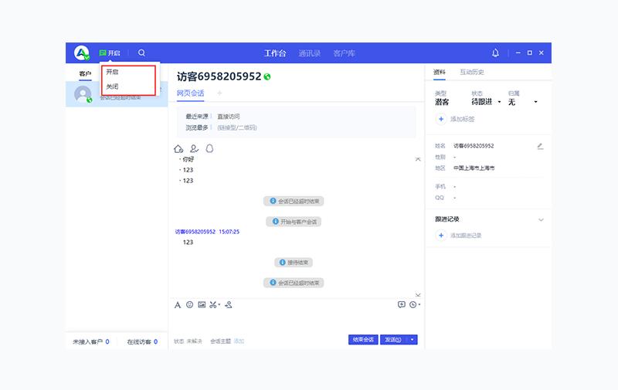
Task: Click the transfer conversation person icon
Action: pos(229,304)
